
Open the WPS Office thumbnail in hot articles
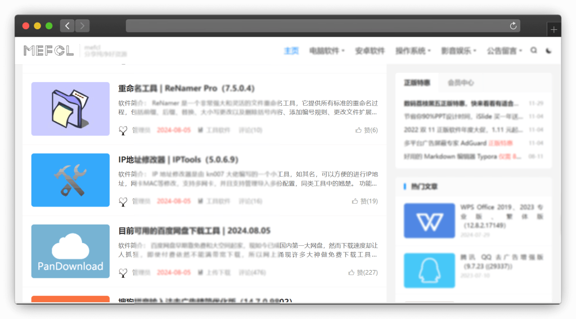pyautogui.click(x=429, y=221)
